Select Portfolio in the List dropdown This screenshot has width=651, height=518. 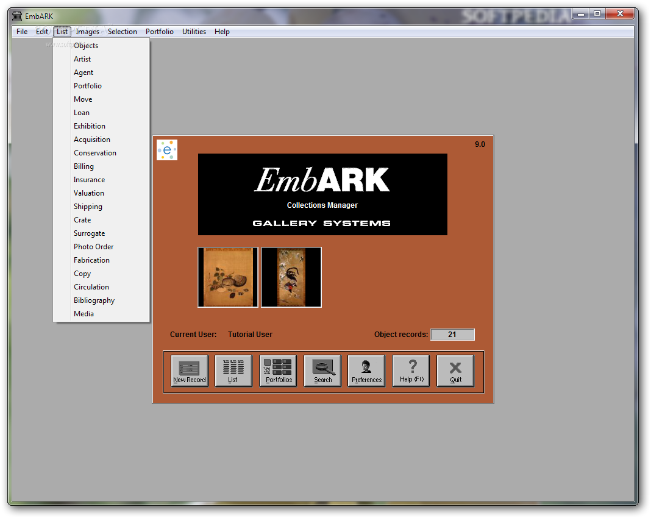101,86
